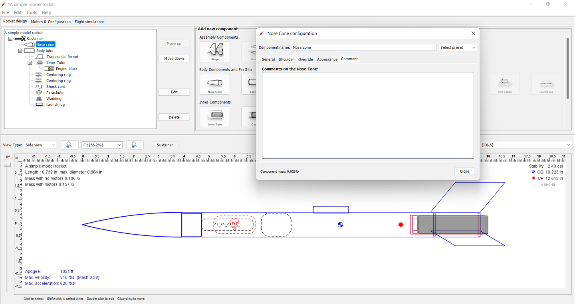
Task: Click Close in Nose Cone configuration
Action: pos(464,171)
